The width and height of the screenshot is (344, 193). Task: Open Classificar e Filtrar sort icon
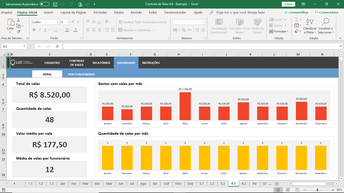310,26
